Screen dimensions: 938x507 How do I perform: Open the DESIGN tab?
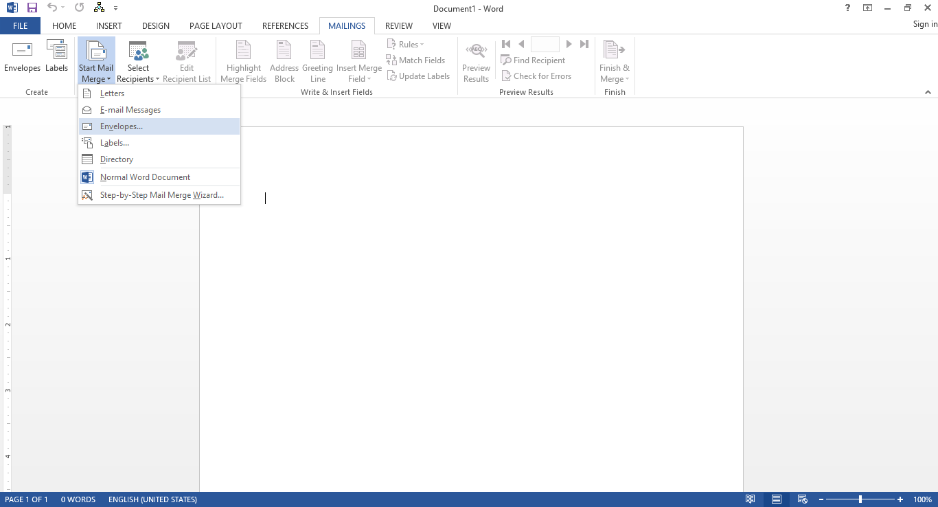(156, 26)
